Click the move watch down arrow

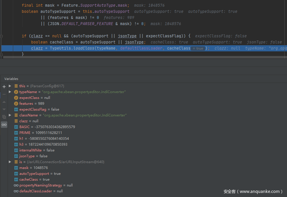click(4, 109)
